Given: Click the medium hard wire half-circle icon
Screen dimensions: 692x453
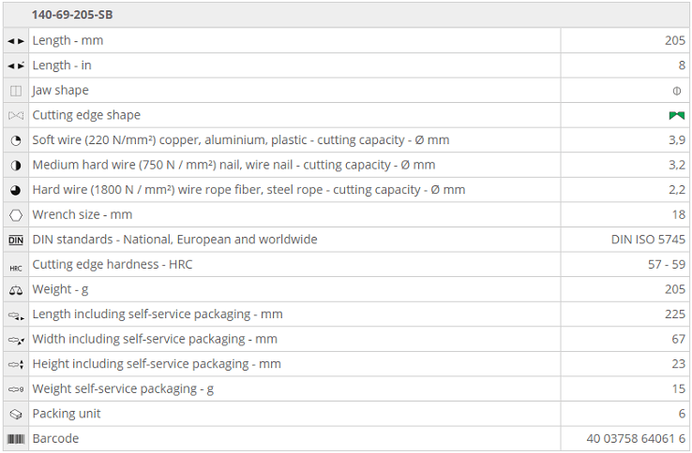Looking at the screenshot, I should 16,166.
